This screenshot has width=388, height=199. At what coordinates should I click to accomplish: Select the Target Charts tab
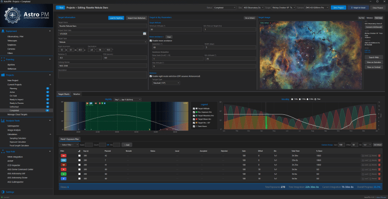point(64,94)
